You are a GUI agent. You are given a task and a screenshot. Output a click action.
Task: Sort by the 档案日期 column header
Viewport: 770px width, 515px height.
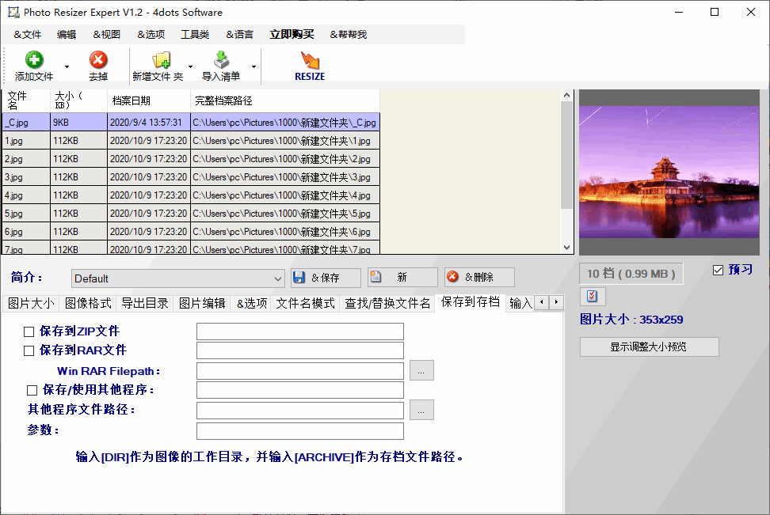pos(148,101)
